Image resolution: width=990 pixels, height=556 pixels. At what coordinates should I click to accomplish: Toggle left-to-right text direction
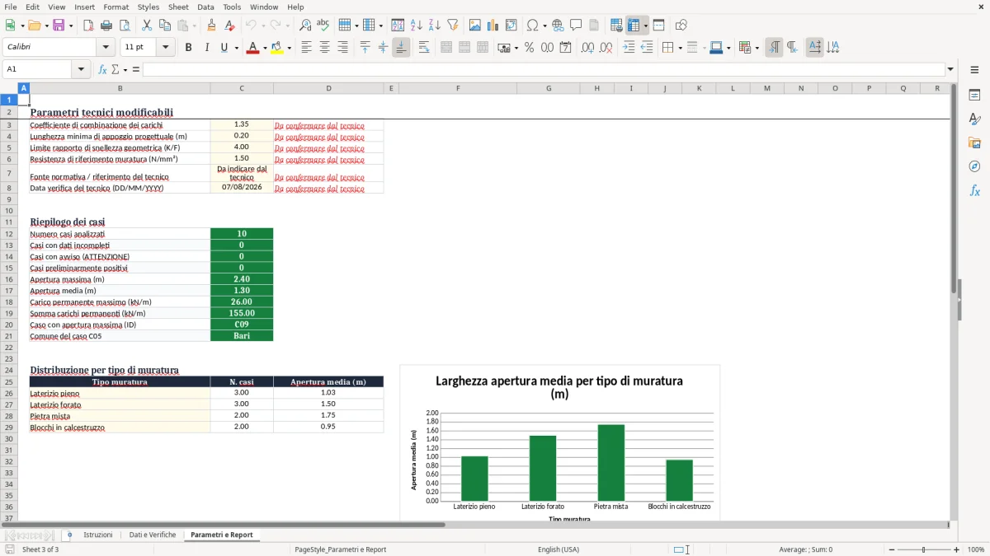[774, 48]
